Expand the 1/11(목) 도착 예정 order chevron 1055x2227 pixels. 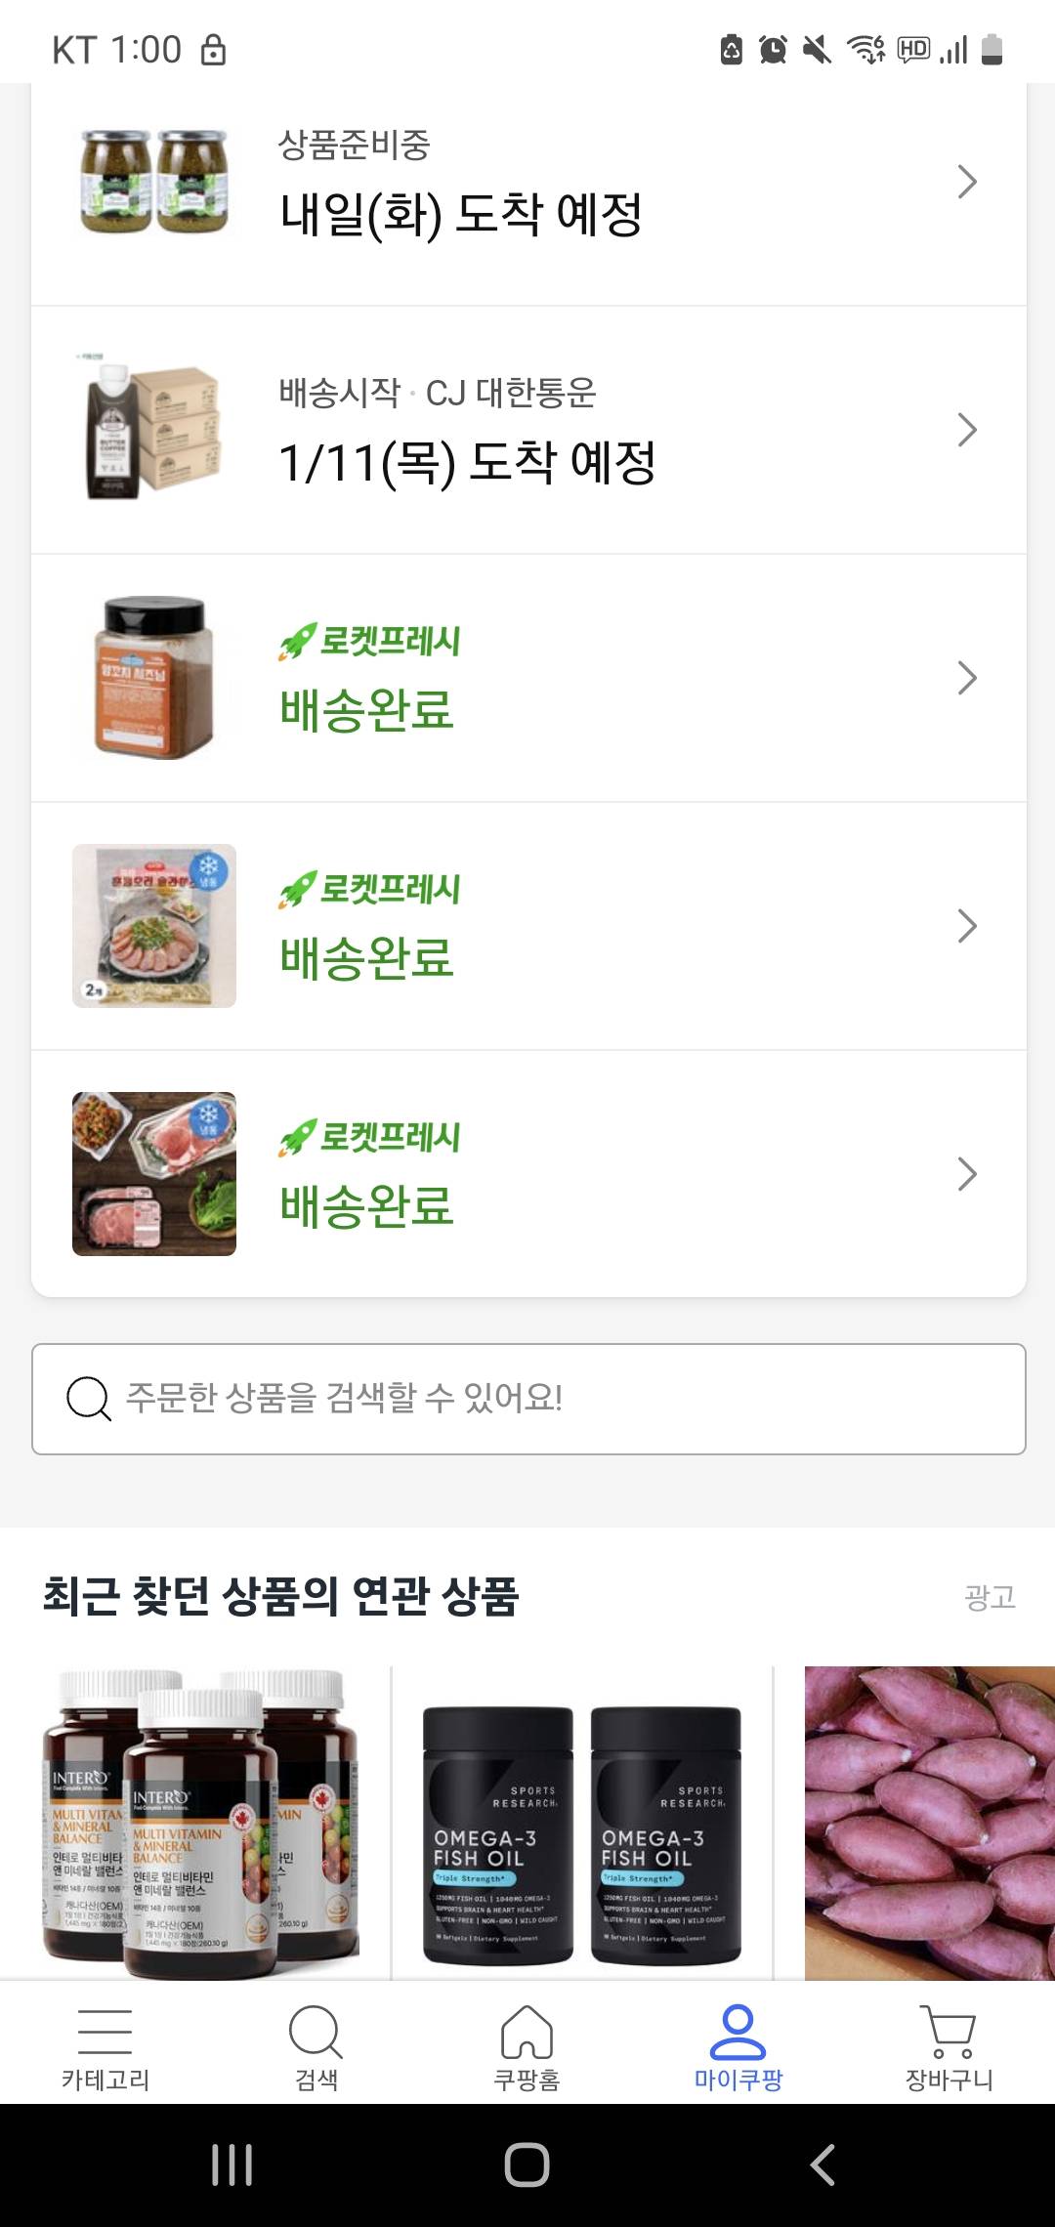coord(967,430)
